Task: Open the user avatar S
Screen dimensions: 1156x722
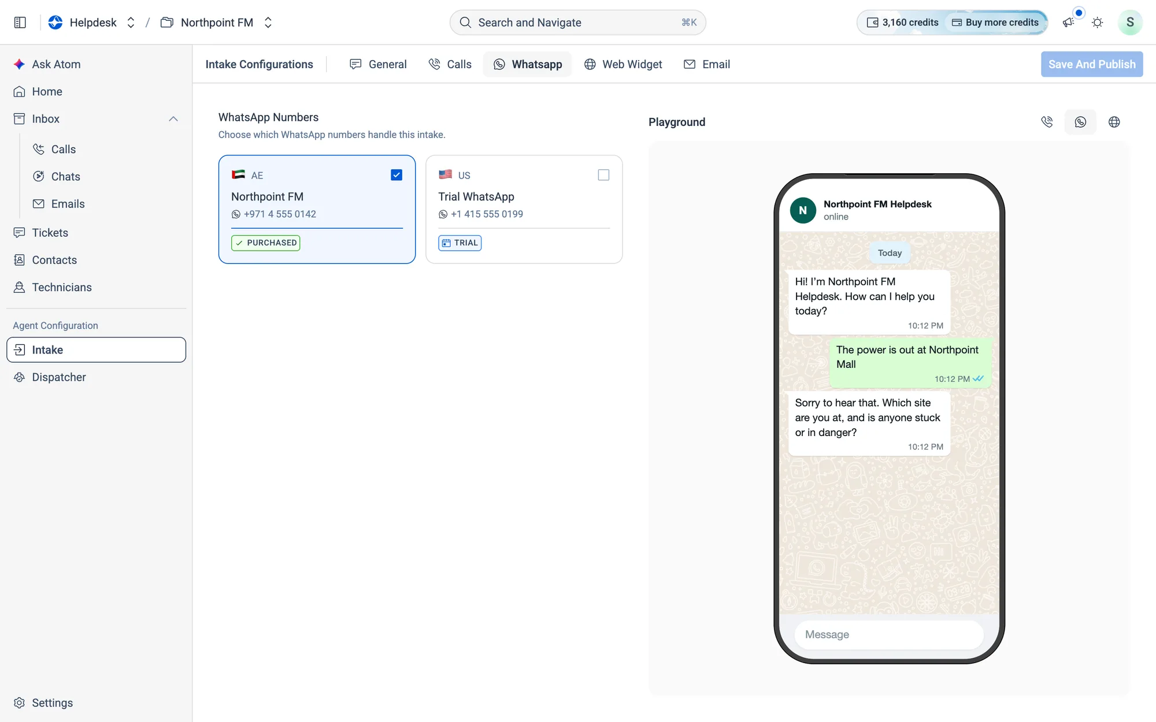Action: coord(1129,23)
